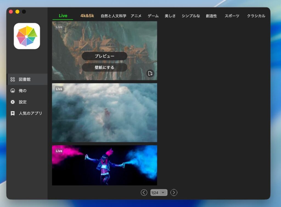
Task: Select the スポーツ category tab
Action: pyautogui.click(x=232, y=16)
